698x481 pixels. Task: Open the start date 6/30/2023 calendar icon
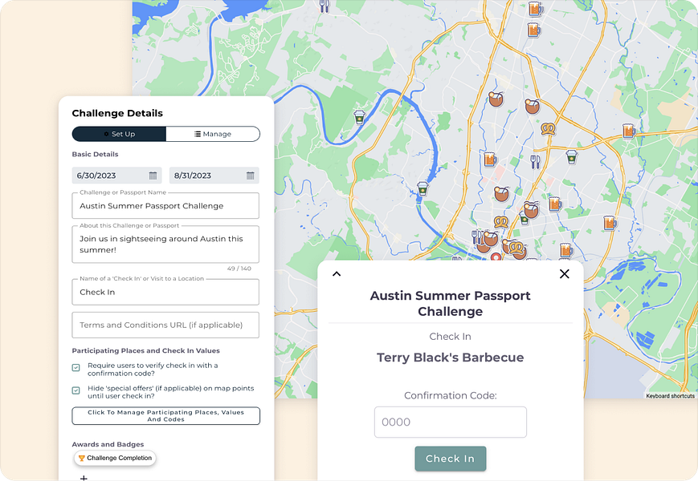[153, 176]
